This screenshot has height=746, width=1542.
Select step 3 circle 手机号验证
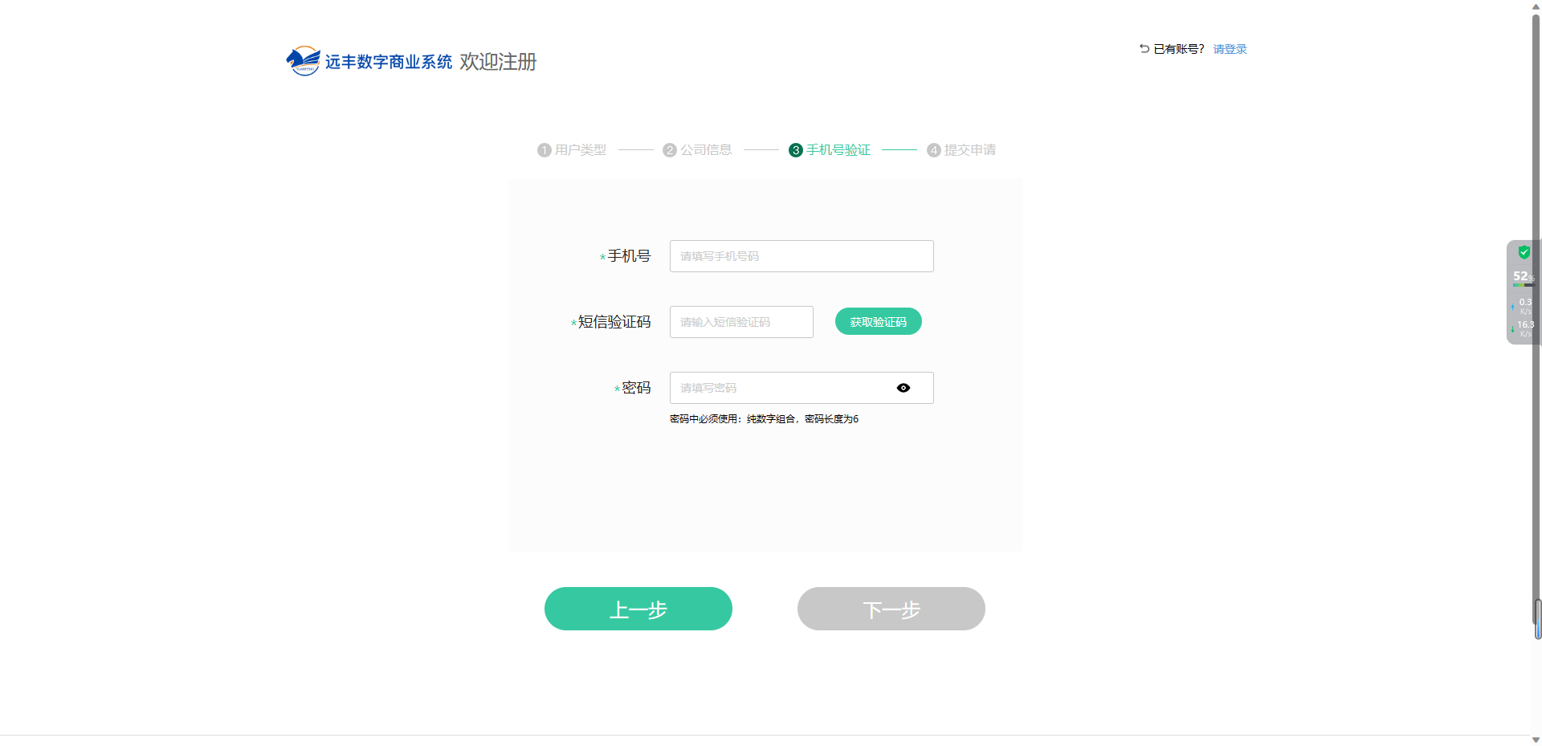[x=796, y=150]
